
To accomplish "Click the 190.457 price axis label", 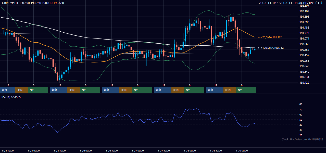I will [x=305, y=55].
